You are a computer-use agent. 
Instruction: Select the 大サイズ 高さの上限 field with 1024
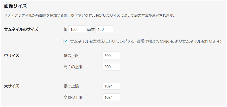111,97
